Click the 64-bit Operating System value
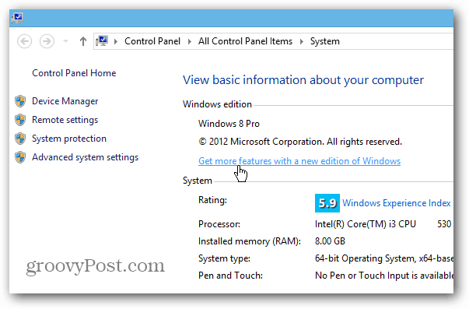The width and height of the screenshot is (469, 309). 384,258
